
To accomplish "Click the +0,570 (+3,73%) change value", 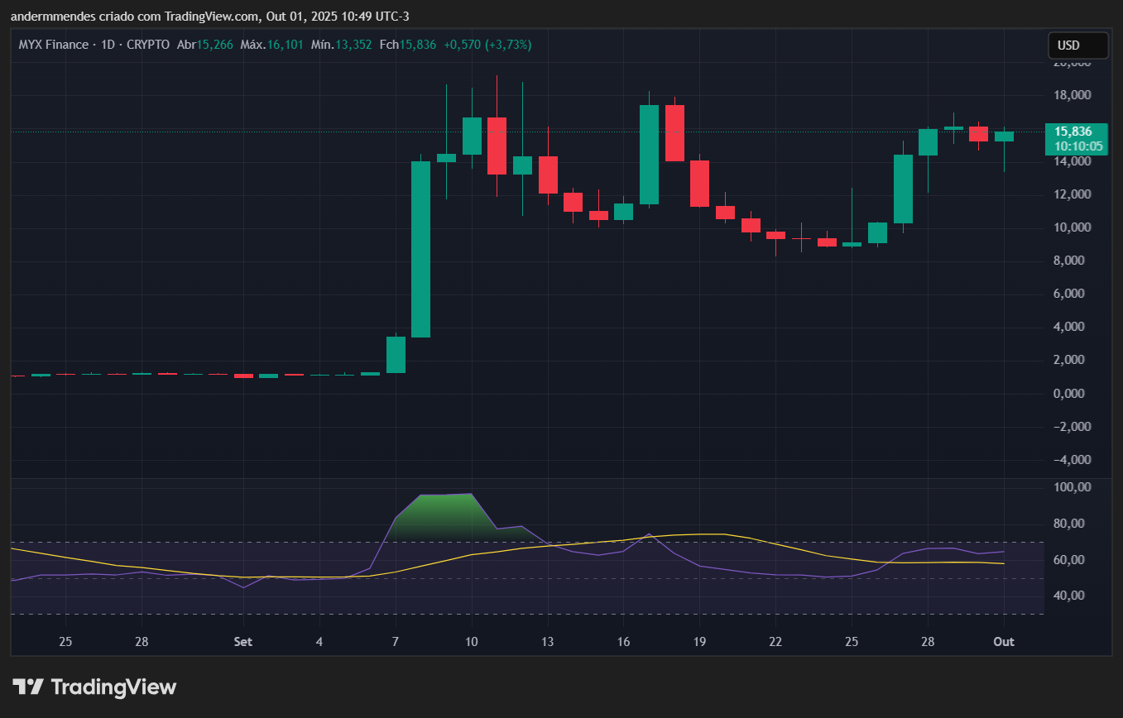I will [x=487, y=45].
